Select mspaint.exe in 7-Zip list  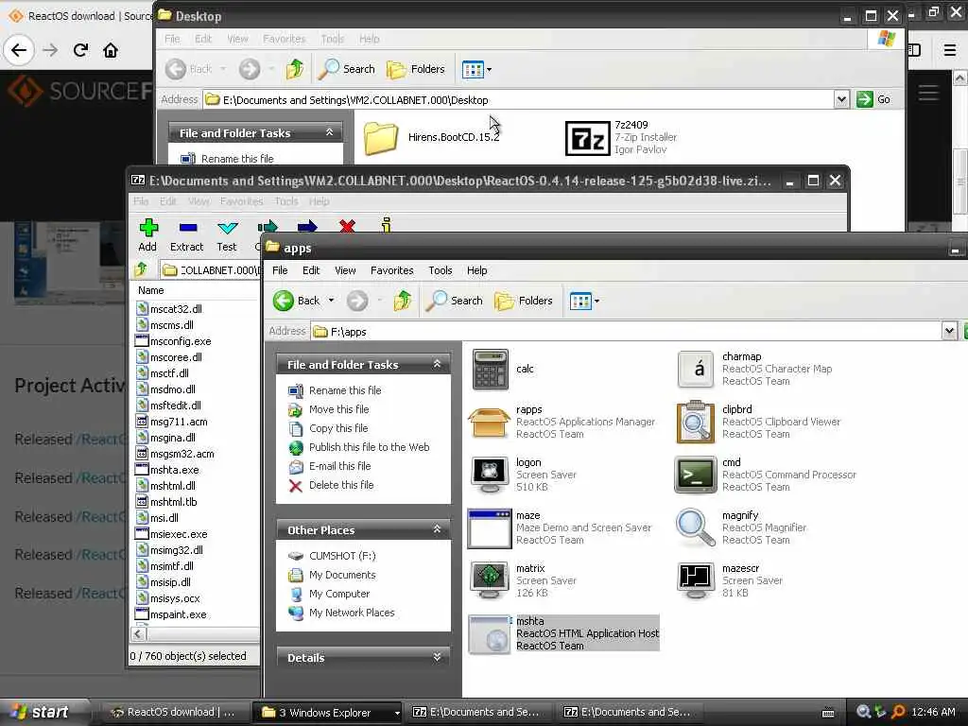click(x=172, y=614)
